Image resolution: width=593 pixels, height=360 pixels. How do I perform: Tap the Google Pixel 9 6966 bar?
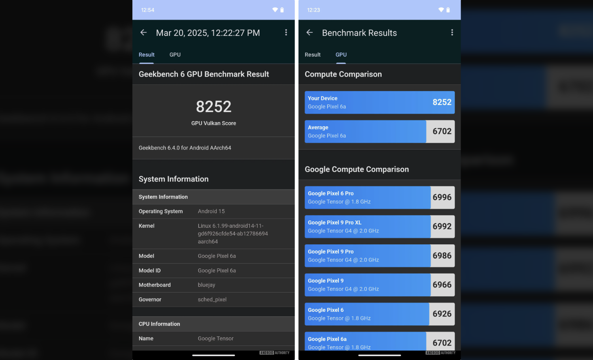[380, 285]
